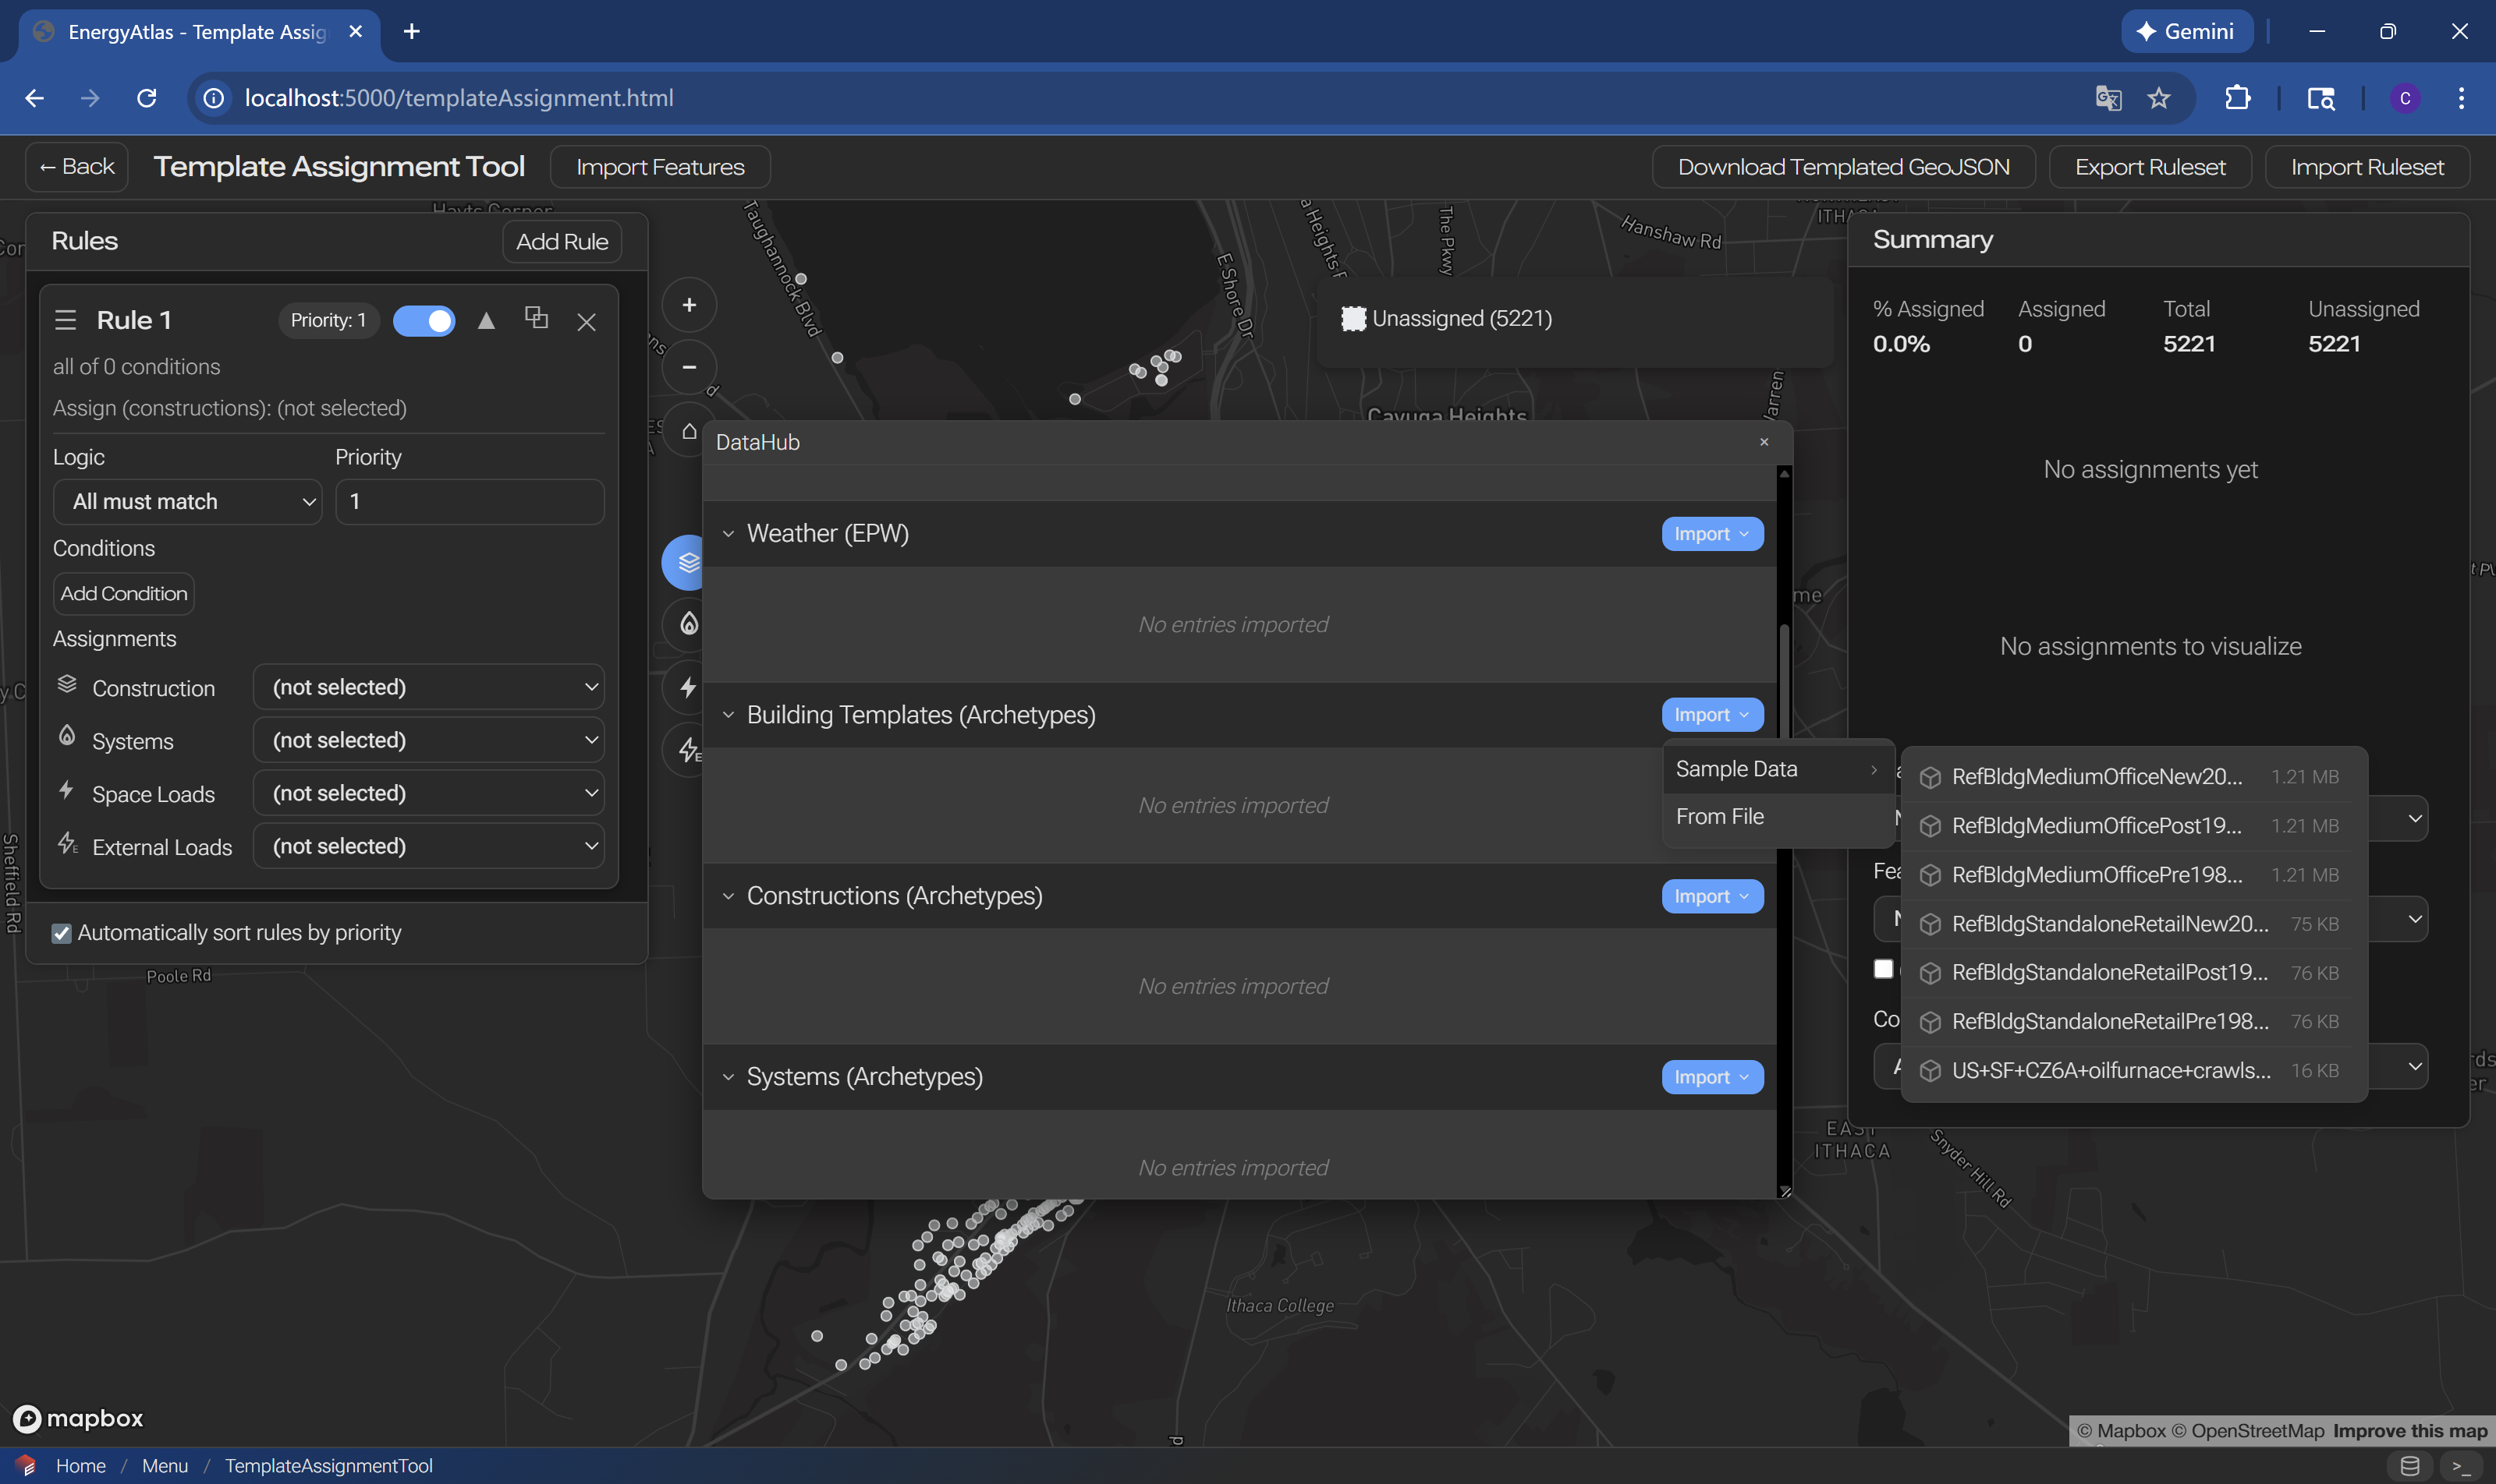Click the Rule 1 drag handle icon
The height and width of the screenshot is (1484, 2496).
coord(66,320)
